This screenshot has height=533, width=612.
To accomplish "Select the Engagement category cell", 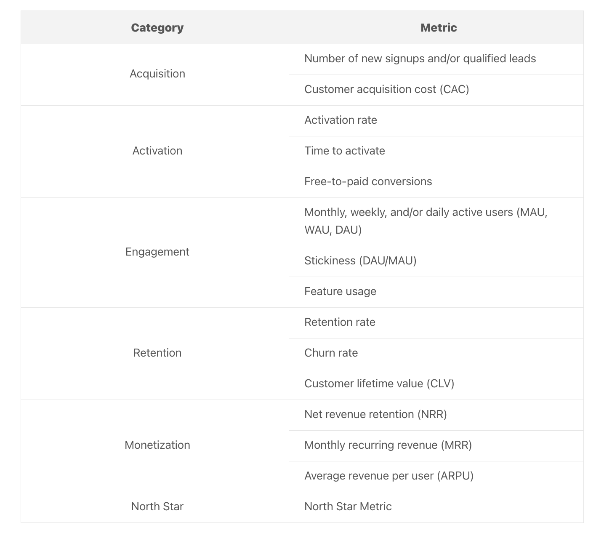I will tap(157, 252).
